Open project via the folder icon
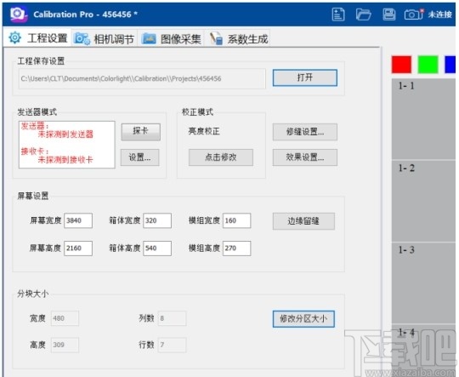 pos(364,14)
